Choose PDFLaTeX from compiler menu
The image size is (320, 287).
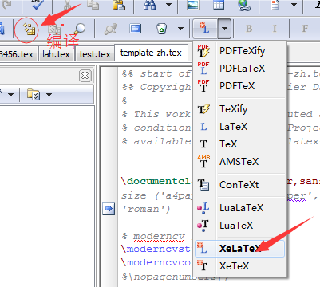point(240,69)
